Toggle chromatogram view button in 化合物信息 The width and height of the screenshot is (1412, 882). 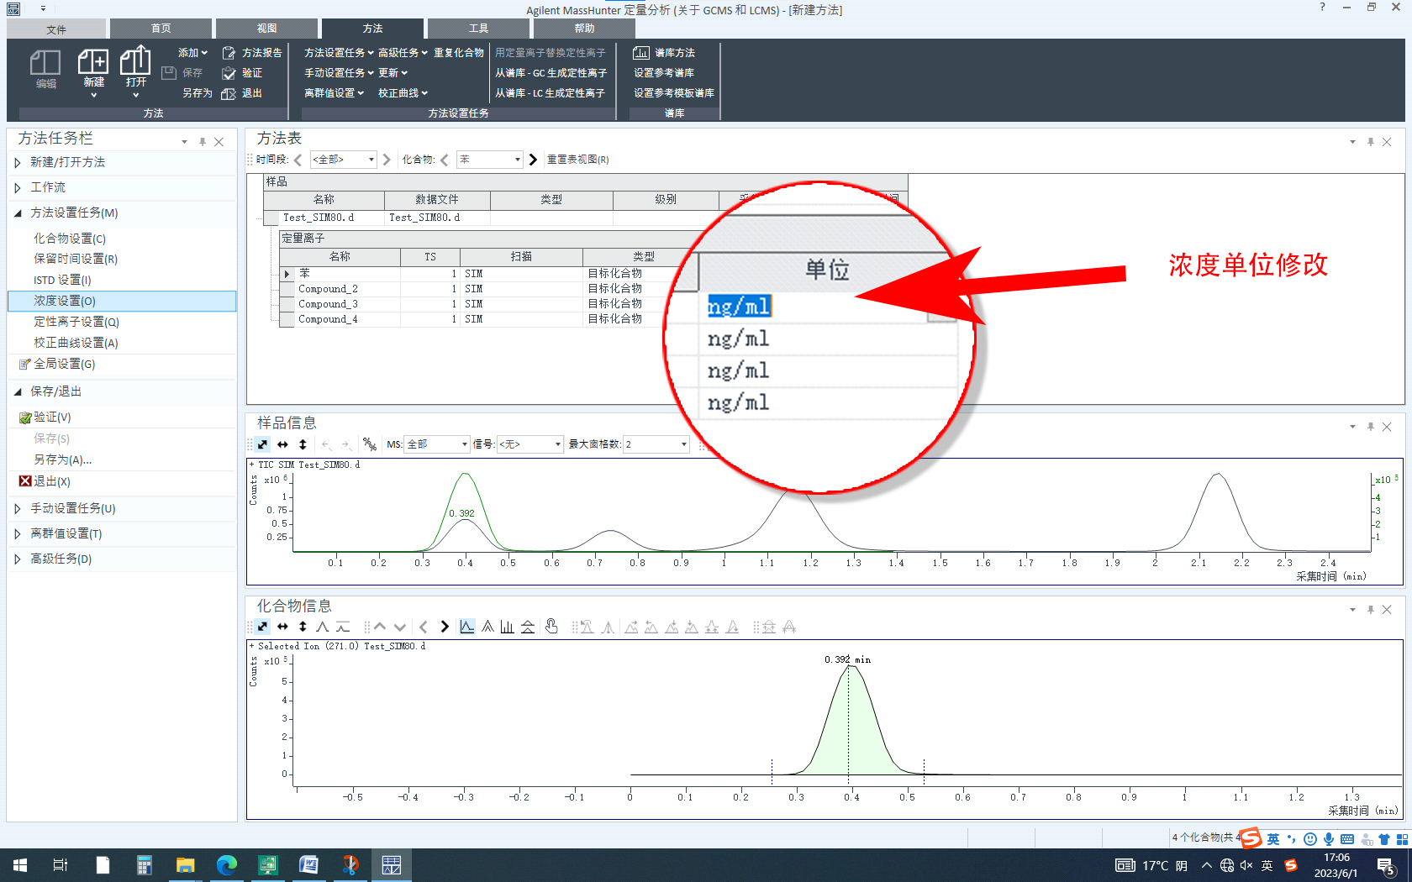(467, 627)
